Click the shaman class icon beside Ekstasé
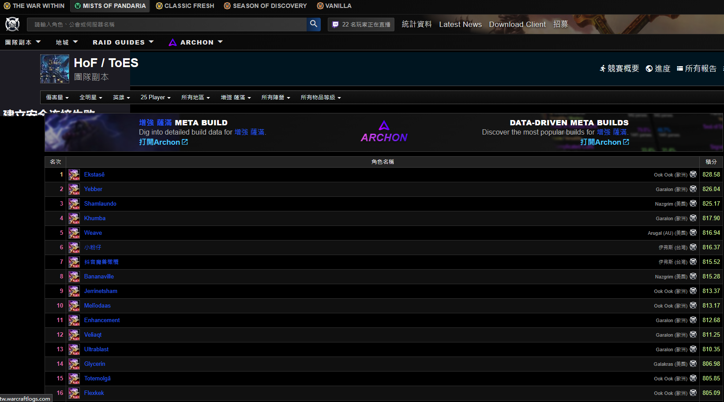 (x=74, y=175)
